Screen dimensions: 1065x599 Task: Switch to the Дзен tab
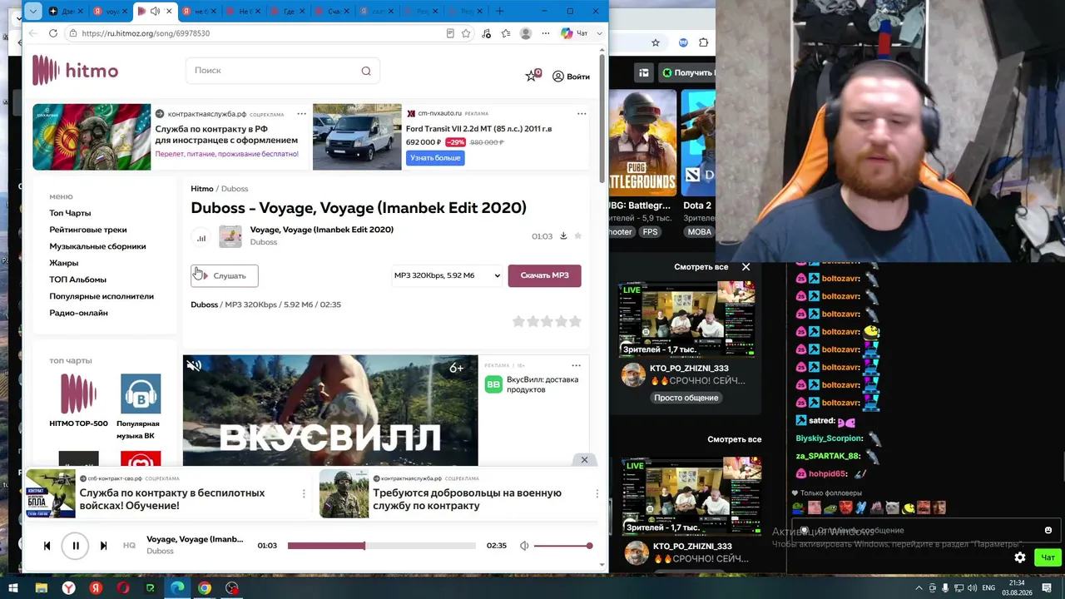click(x=65, y=11)
